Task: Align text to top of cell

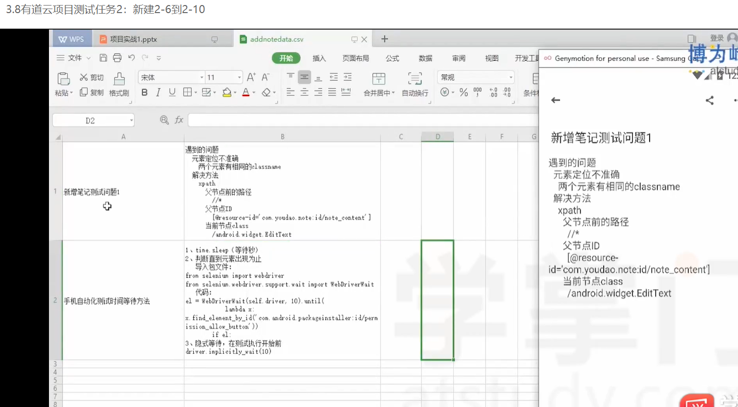Action: pos(290,77)
